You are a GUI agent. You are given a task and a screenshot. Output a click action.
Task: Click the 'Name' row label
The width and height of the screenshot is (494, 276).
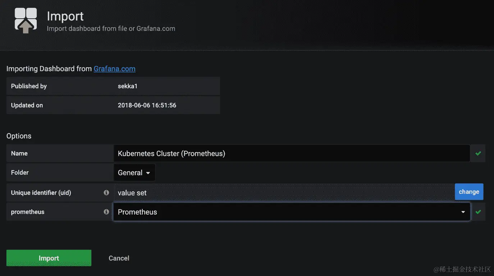(x=19, y=153)
